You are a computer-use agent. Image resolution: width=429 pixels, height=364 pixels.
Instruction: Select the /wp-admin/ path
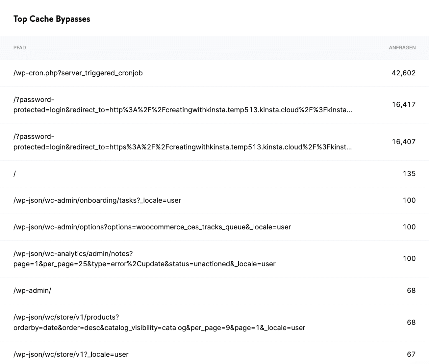pos(32,291)
